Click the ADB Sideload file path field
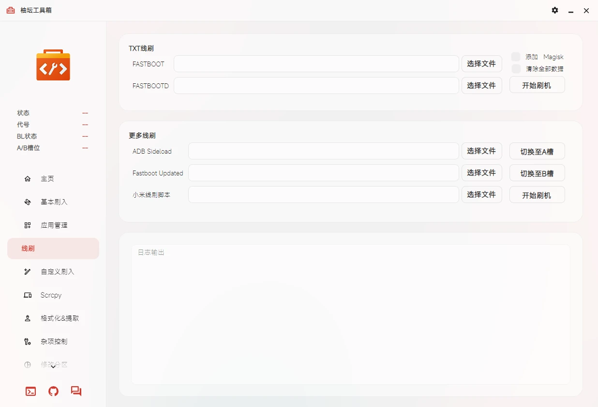Image resolution: width=598 pixels, height=407 pixels. tap(323, 151)
